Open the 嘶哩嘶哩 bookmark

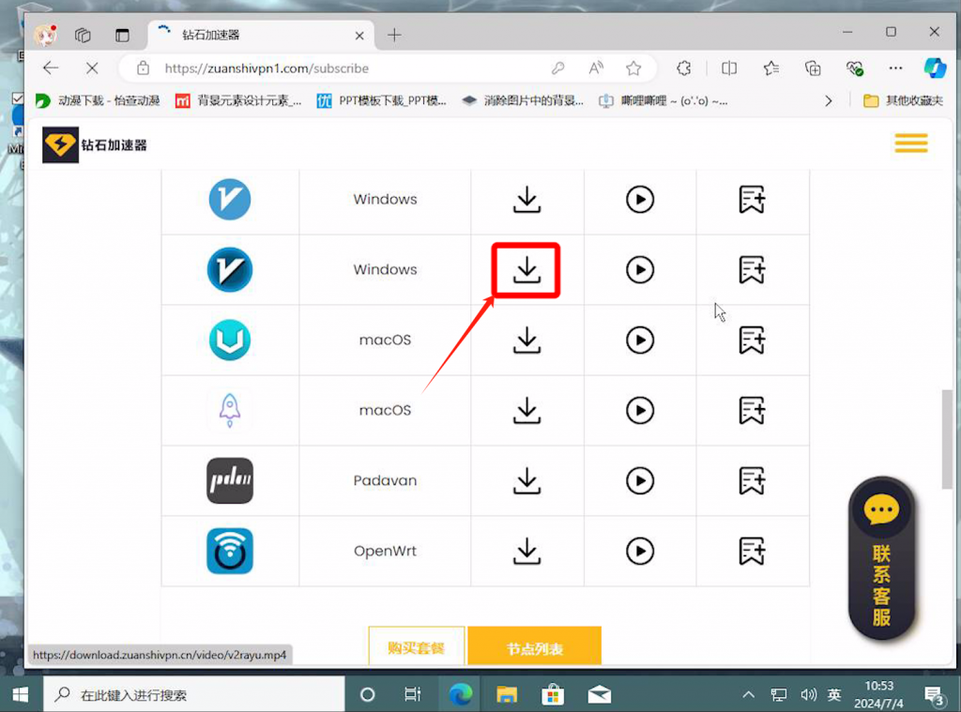664,100
